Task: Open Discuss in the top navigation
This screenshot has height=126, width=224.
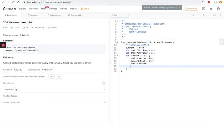Action: coord(74,9)
